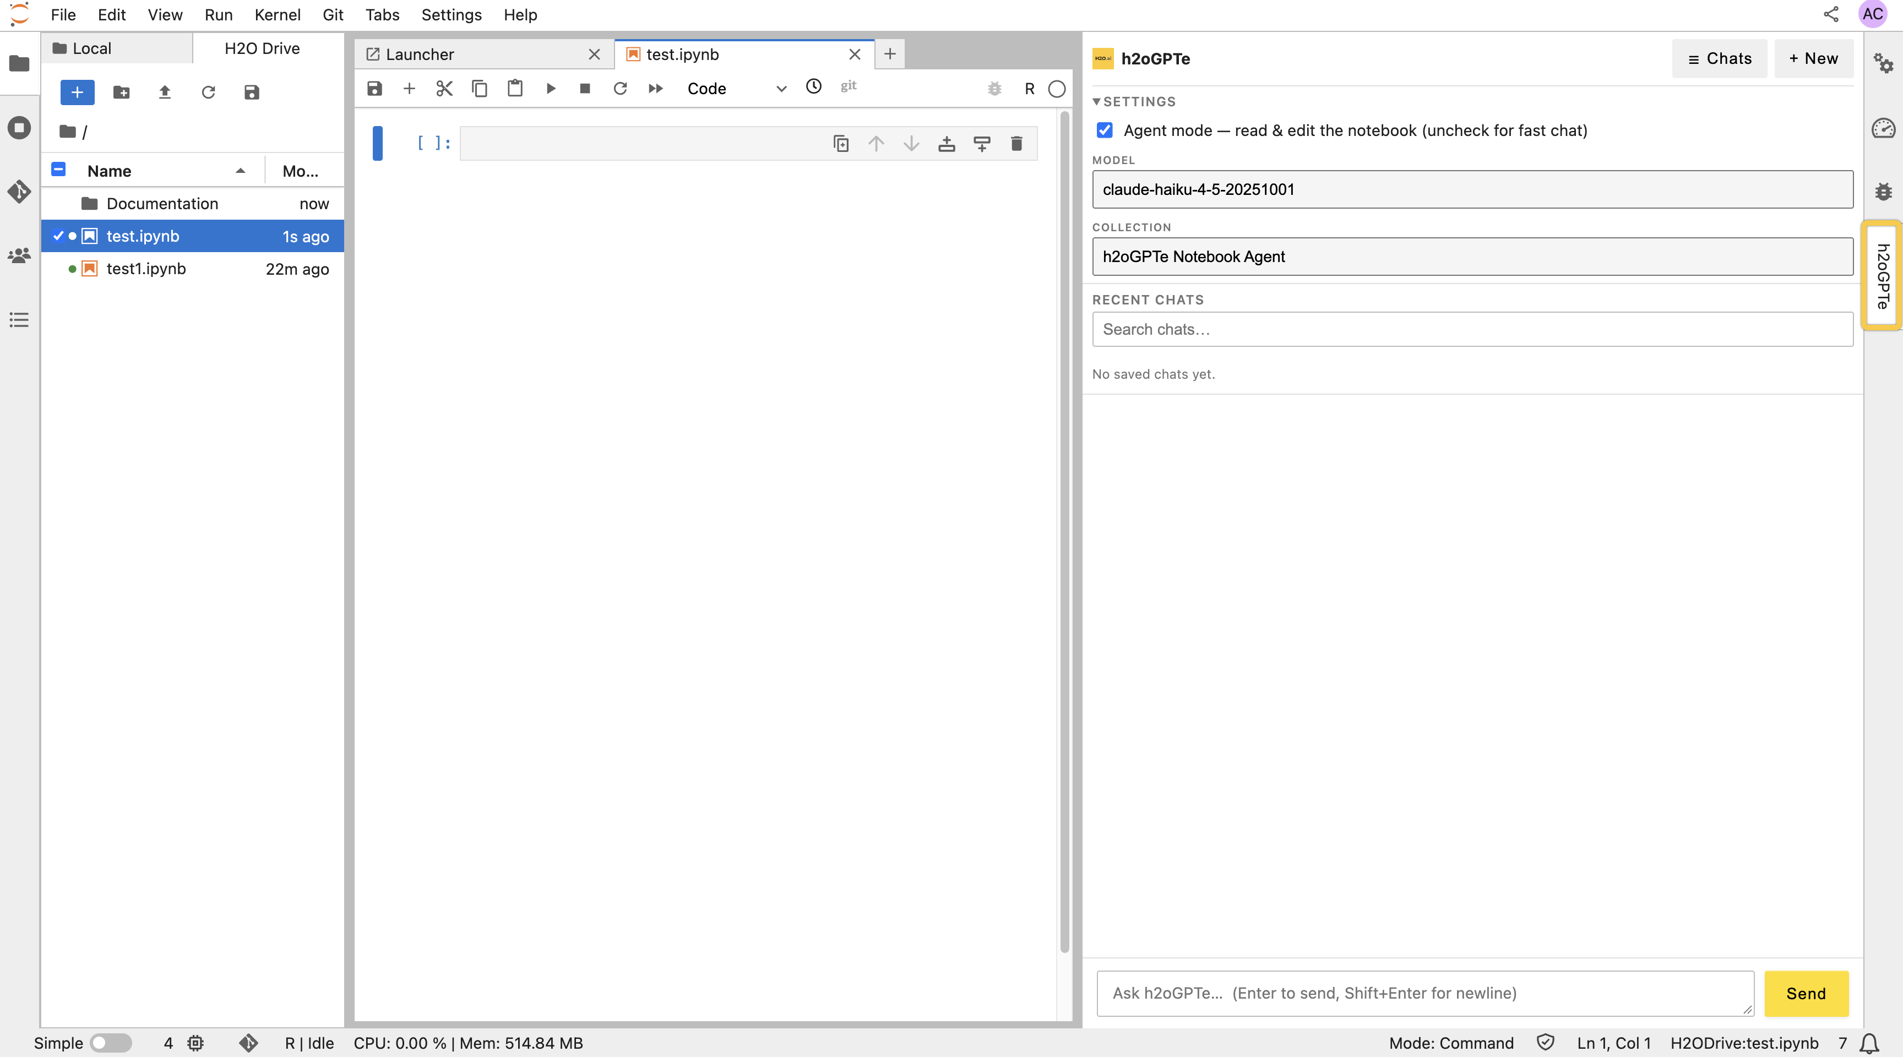The image size is (1903, 1057).
Task: Select test1.ipynb in file list
Action: point(192,269)
